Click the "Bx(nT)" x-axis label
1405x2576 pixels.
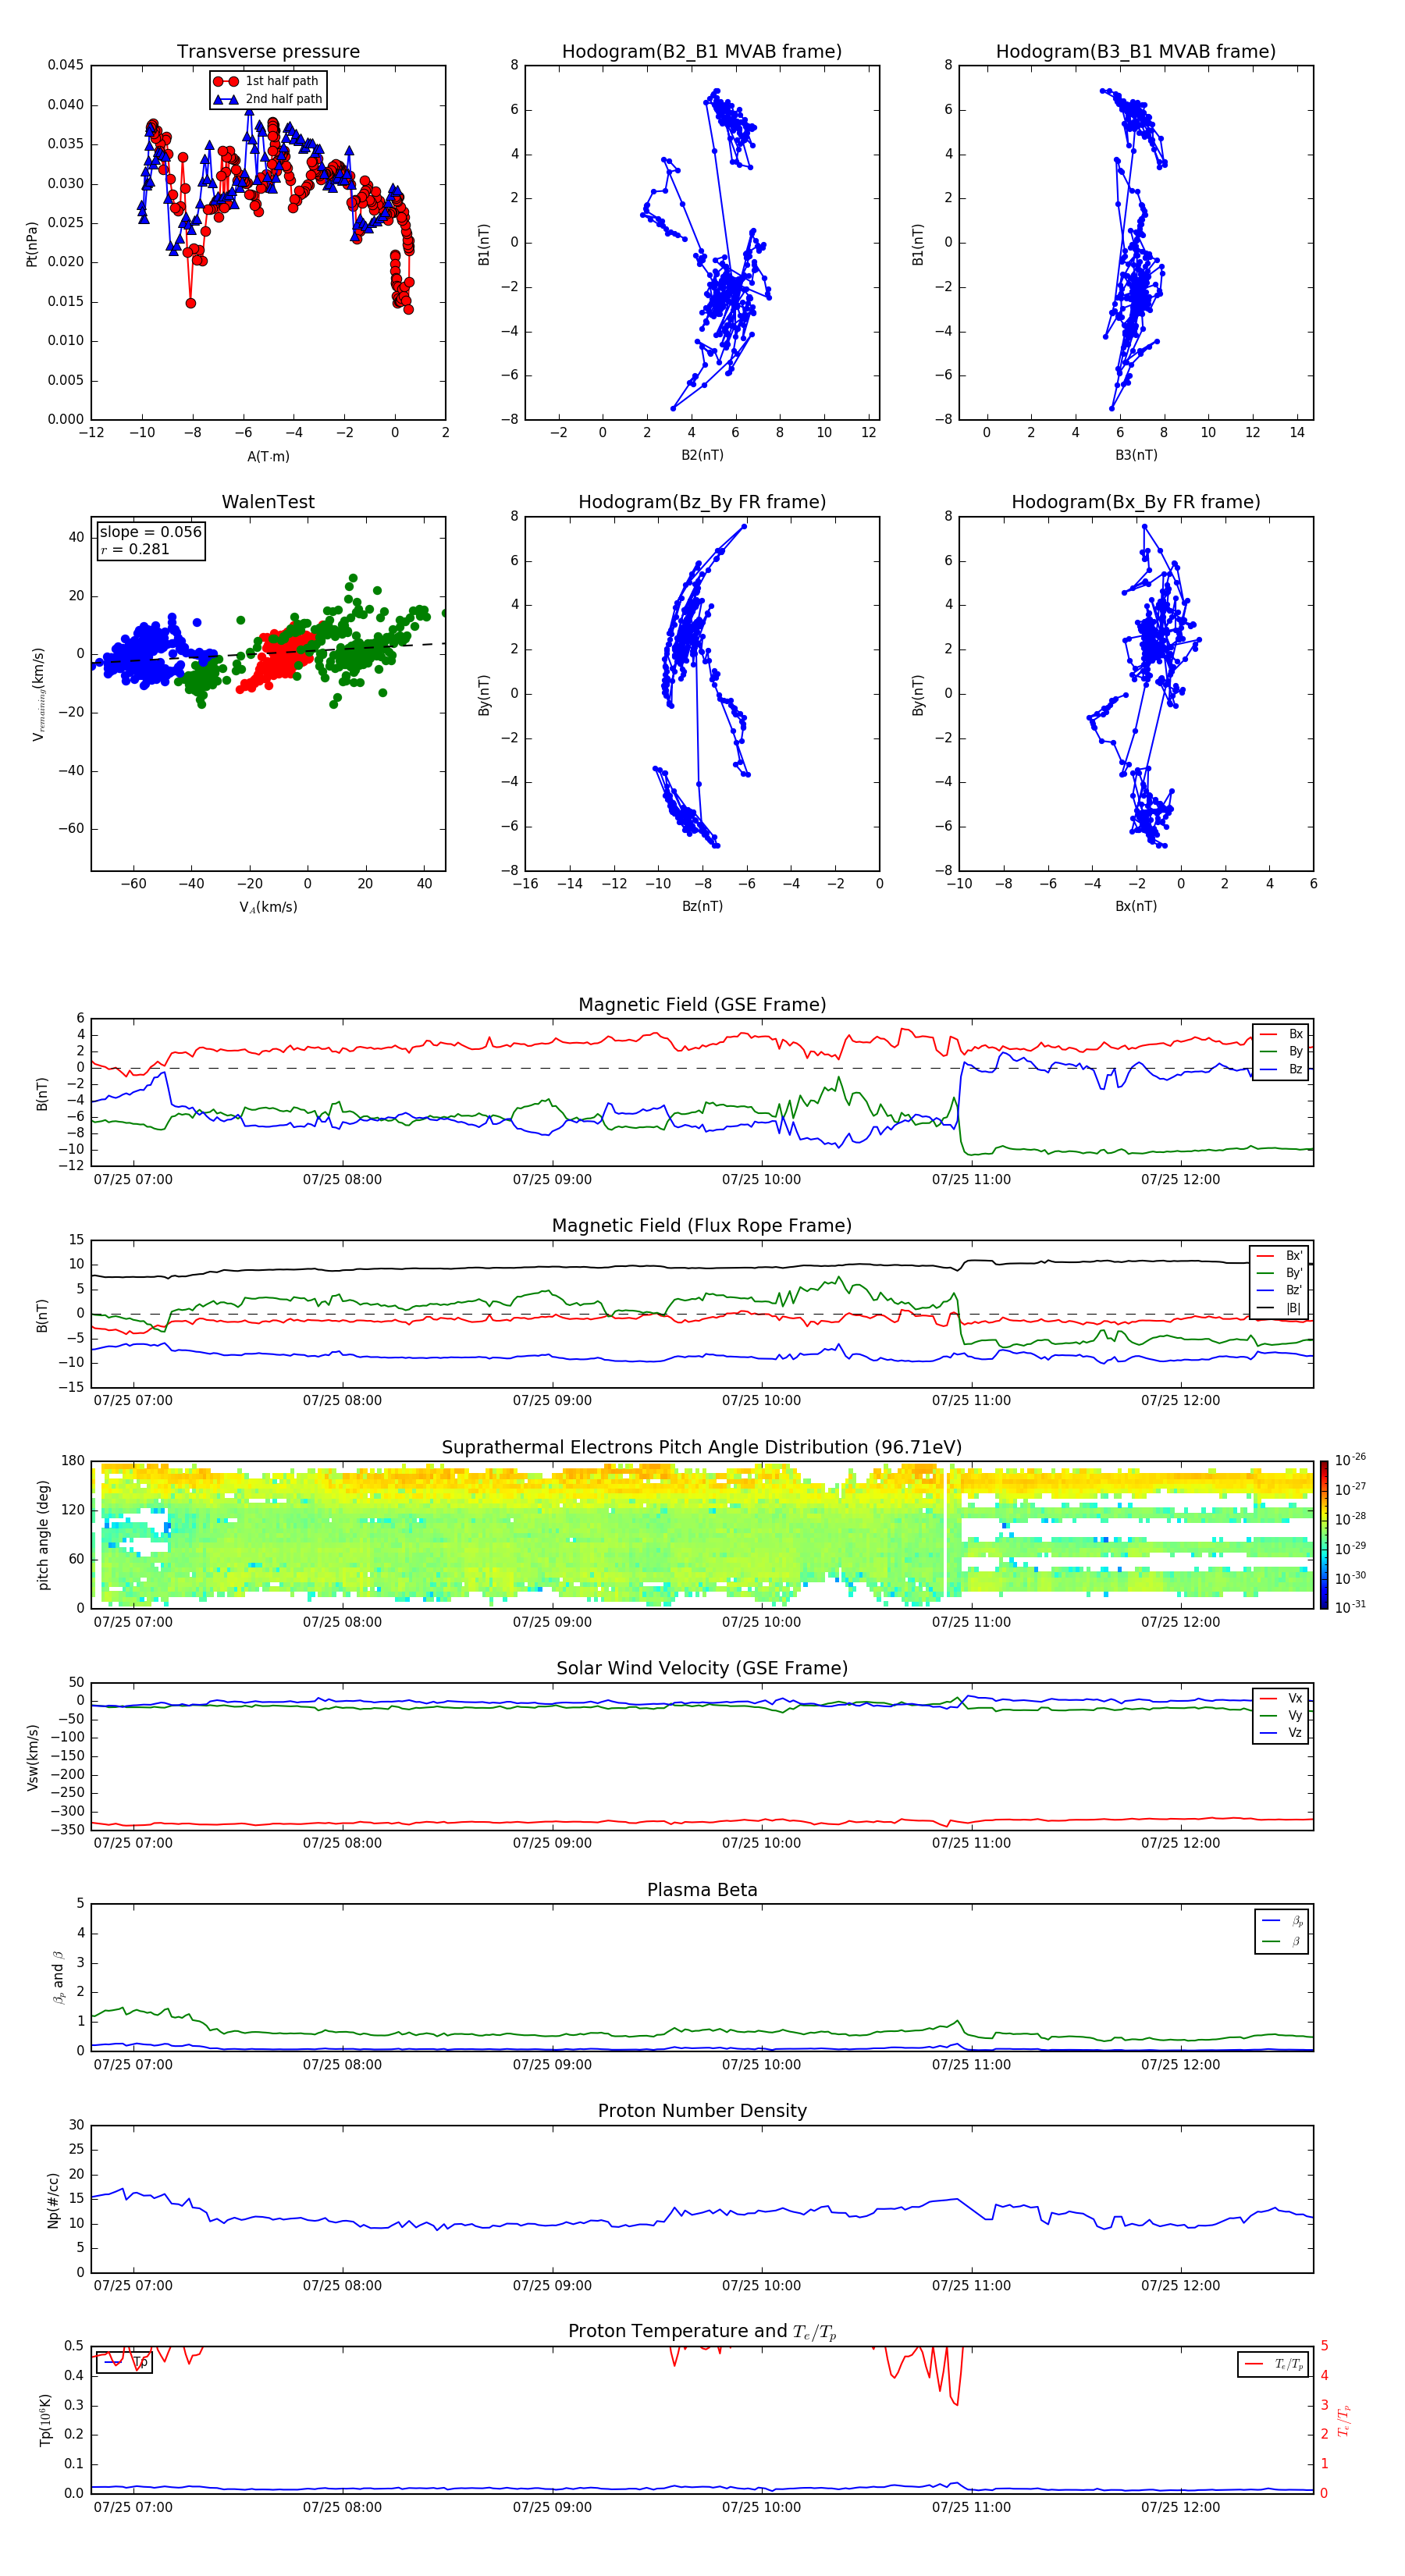tap(1136, 906)
